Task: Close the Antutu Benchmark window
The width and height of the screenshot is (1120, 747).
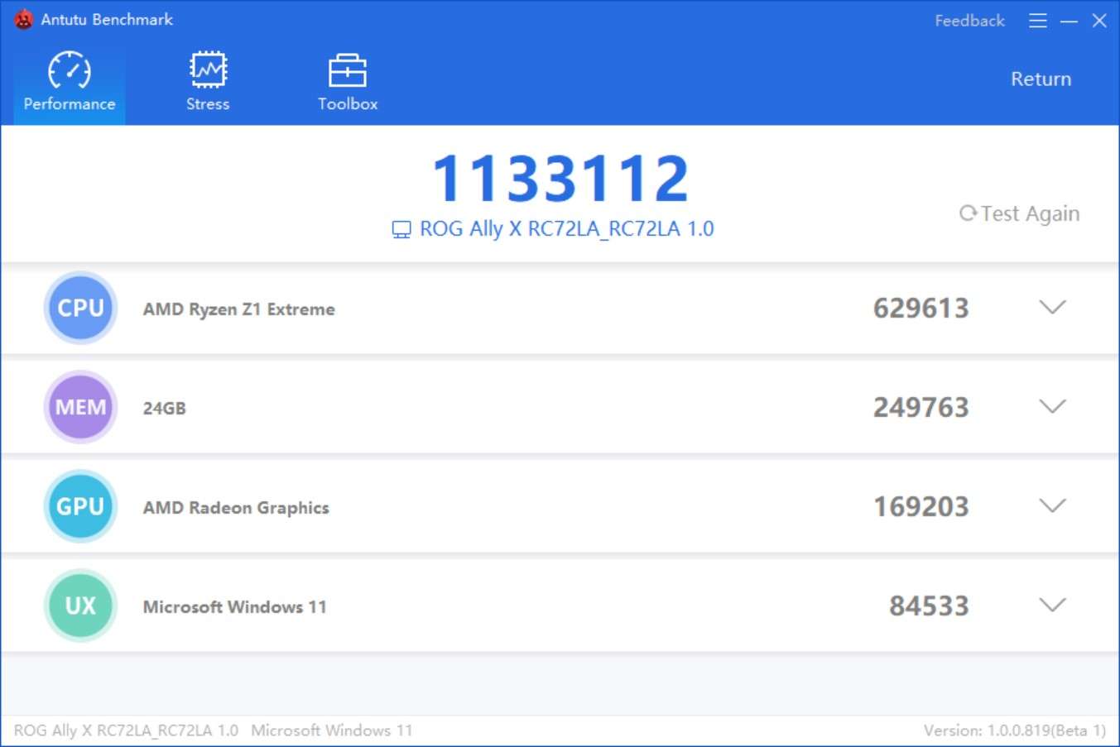Action: tap(1099, 21)
